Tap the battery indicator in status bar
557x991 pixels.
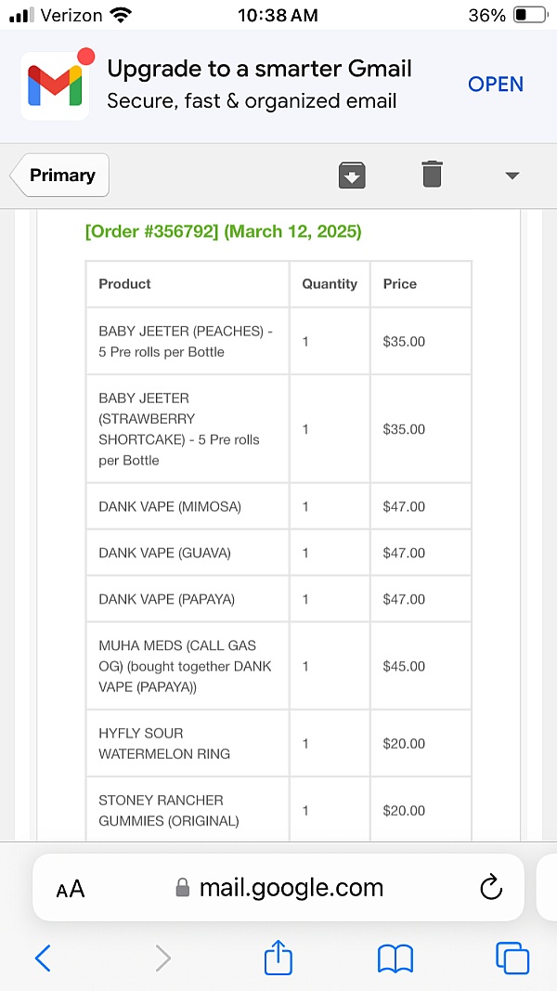coord(531,16)
